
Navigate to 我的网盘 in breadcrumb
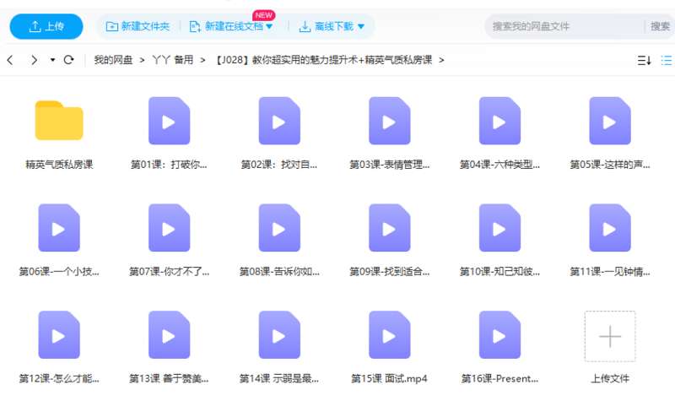113,60
